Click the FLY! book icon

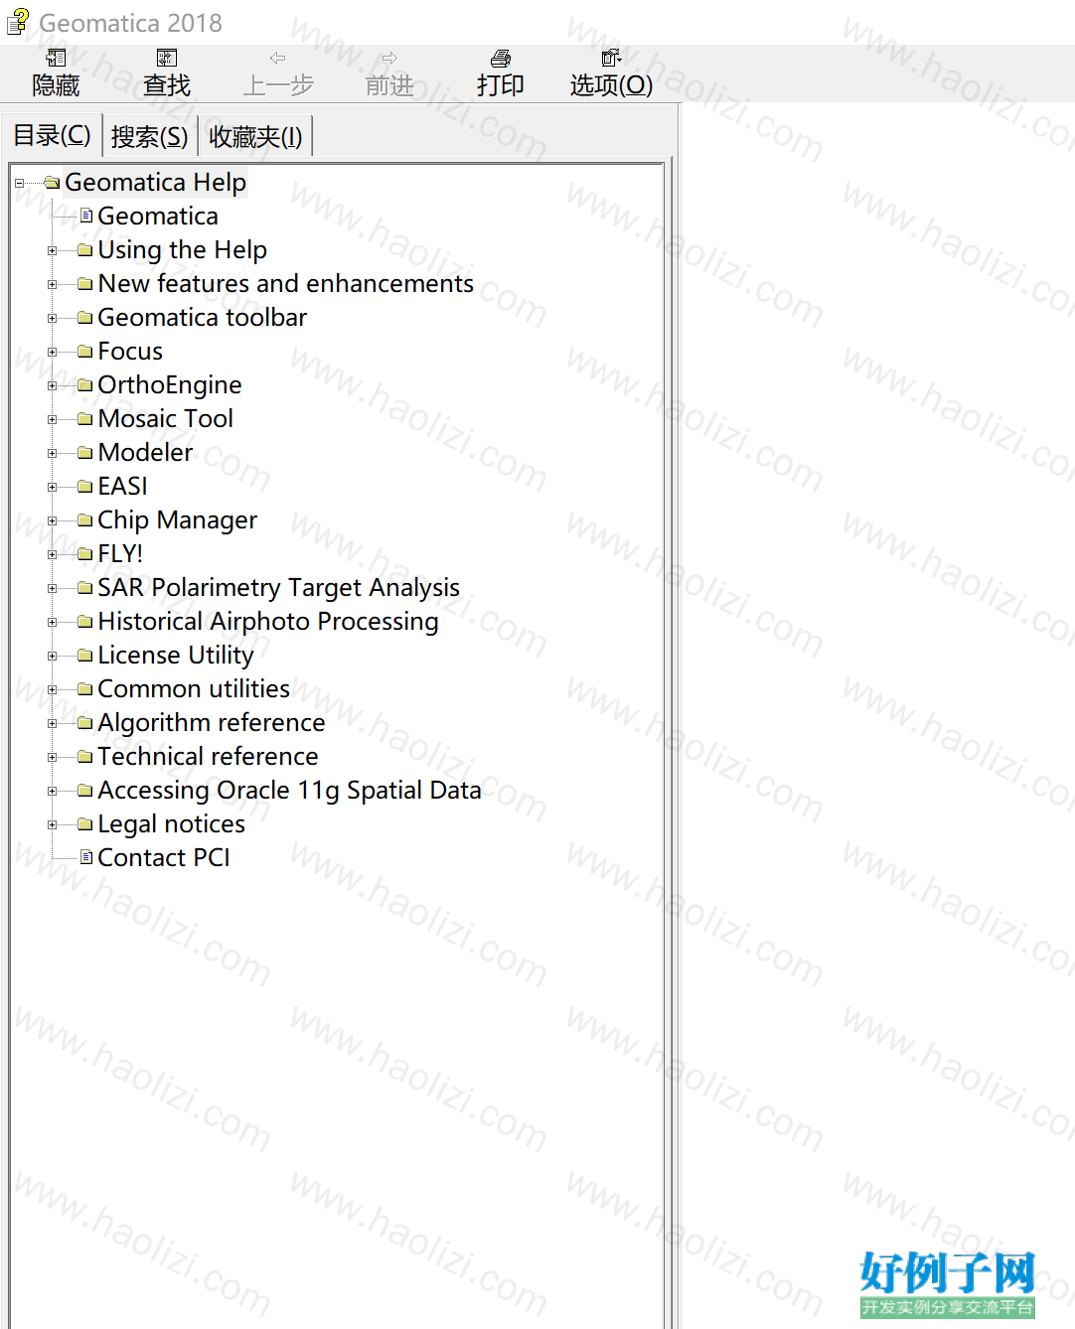85,554
